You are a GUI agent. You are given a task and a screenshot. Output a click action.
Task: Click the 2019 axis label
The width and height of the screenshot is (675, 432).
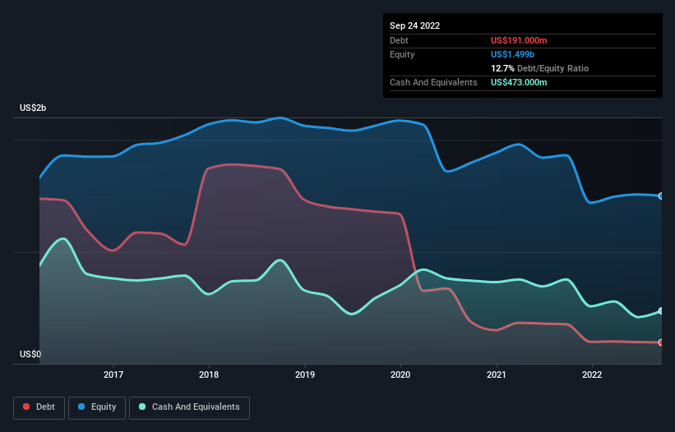pos(305,375)
